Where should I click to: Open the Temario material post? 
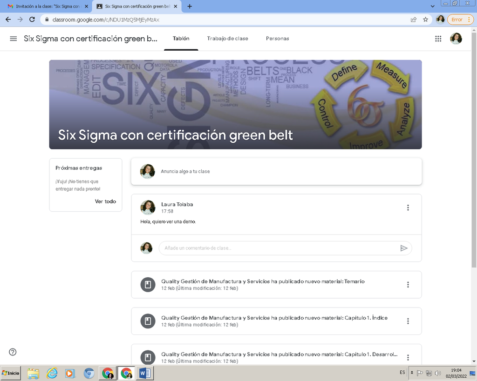click(x=276, y=285)
